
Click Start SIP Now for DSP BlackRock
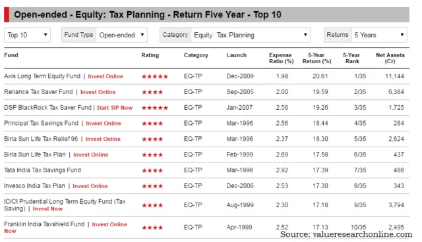pos(115,108)
